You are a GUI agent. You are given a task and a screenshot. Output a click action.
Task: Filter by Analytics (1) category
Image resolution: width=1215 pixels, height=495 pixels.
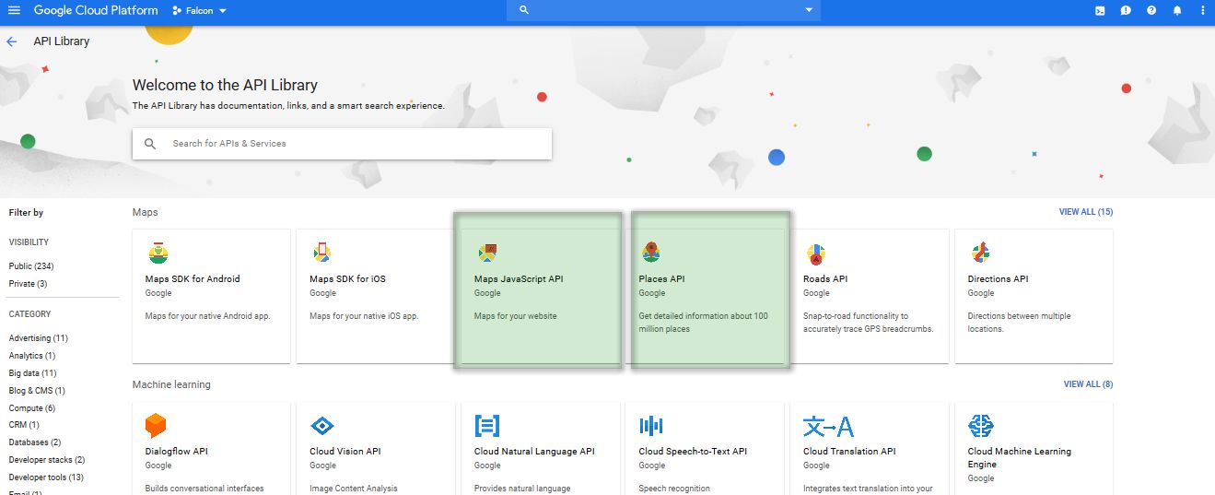(31, 356)
